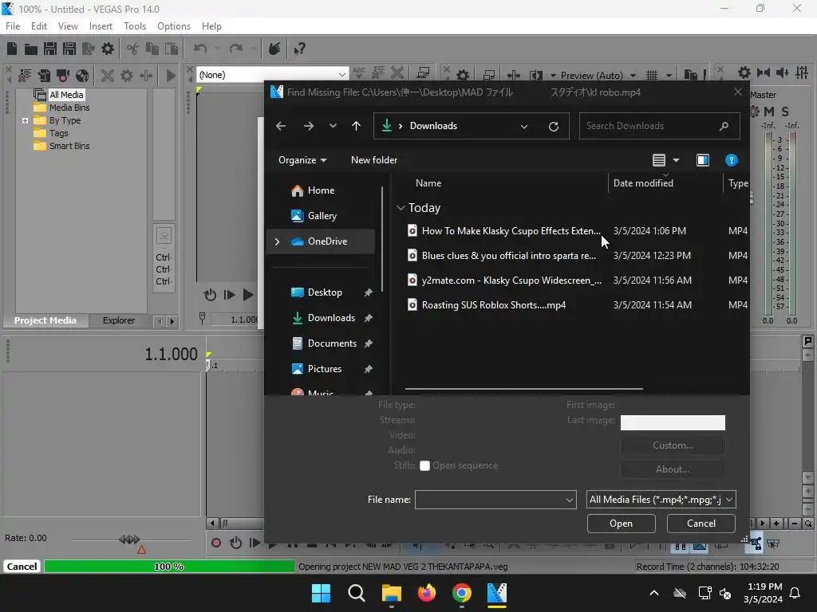Click the Copy icon in main toolbar

152,49
